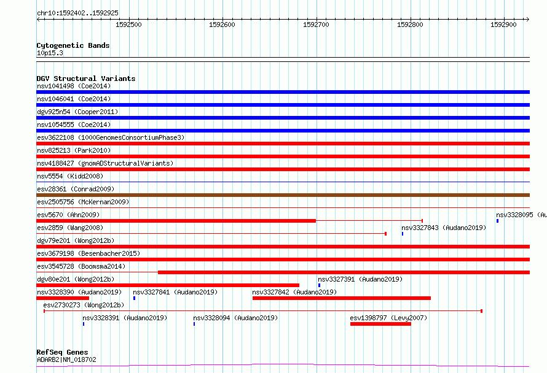
Task: Click the 1592700 ruler position
Action: coord(316,25)
